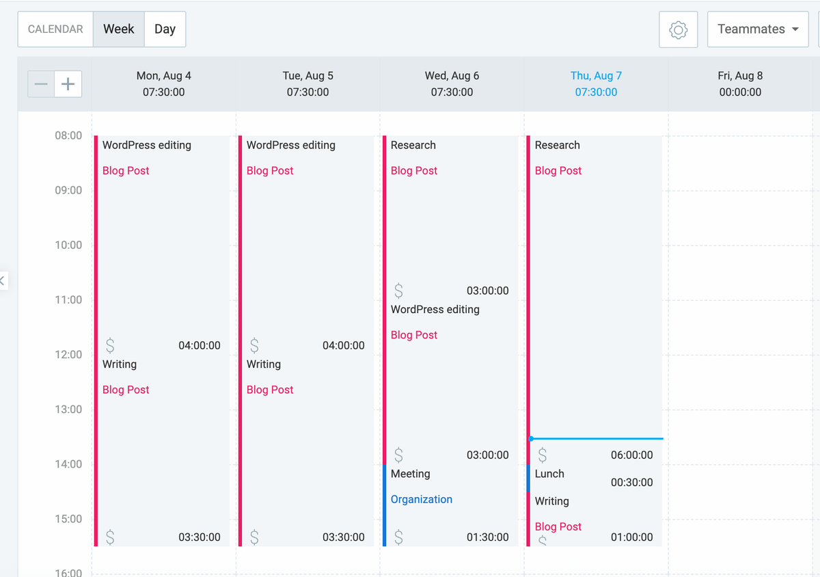The width and height of the screenshot is (820, 577).
Task: Click billable dollar icon on Monday WordPress editing
Action: 110,345
